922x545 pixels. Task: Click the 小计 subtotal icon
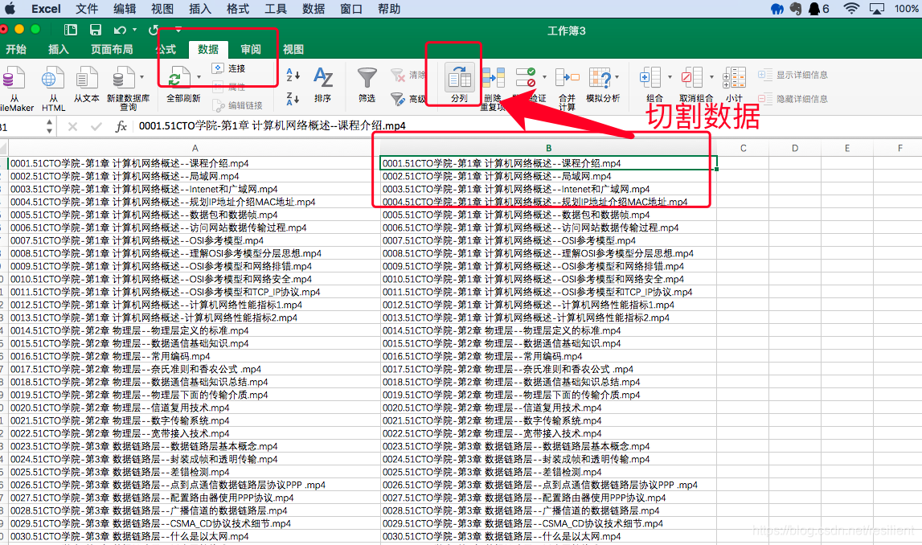[x=734, y=78]
